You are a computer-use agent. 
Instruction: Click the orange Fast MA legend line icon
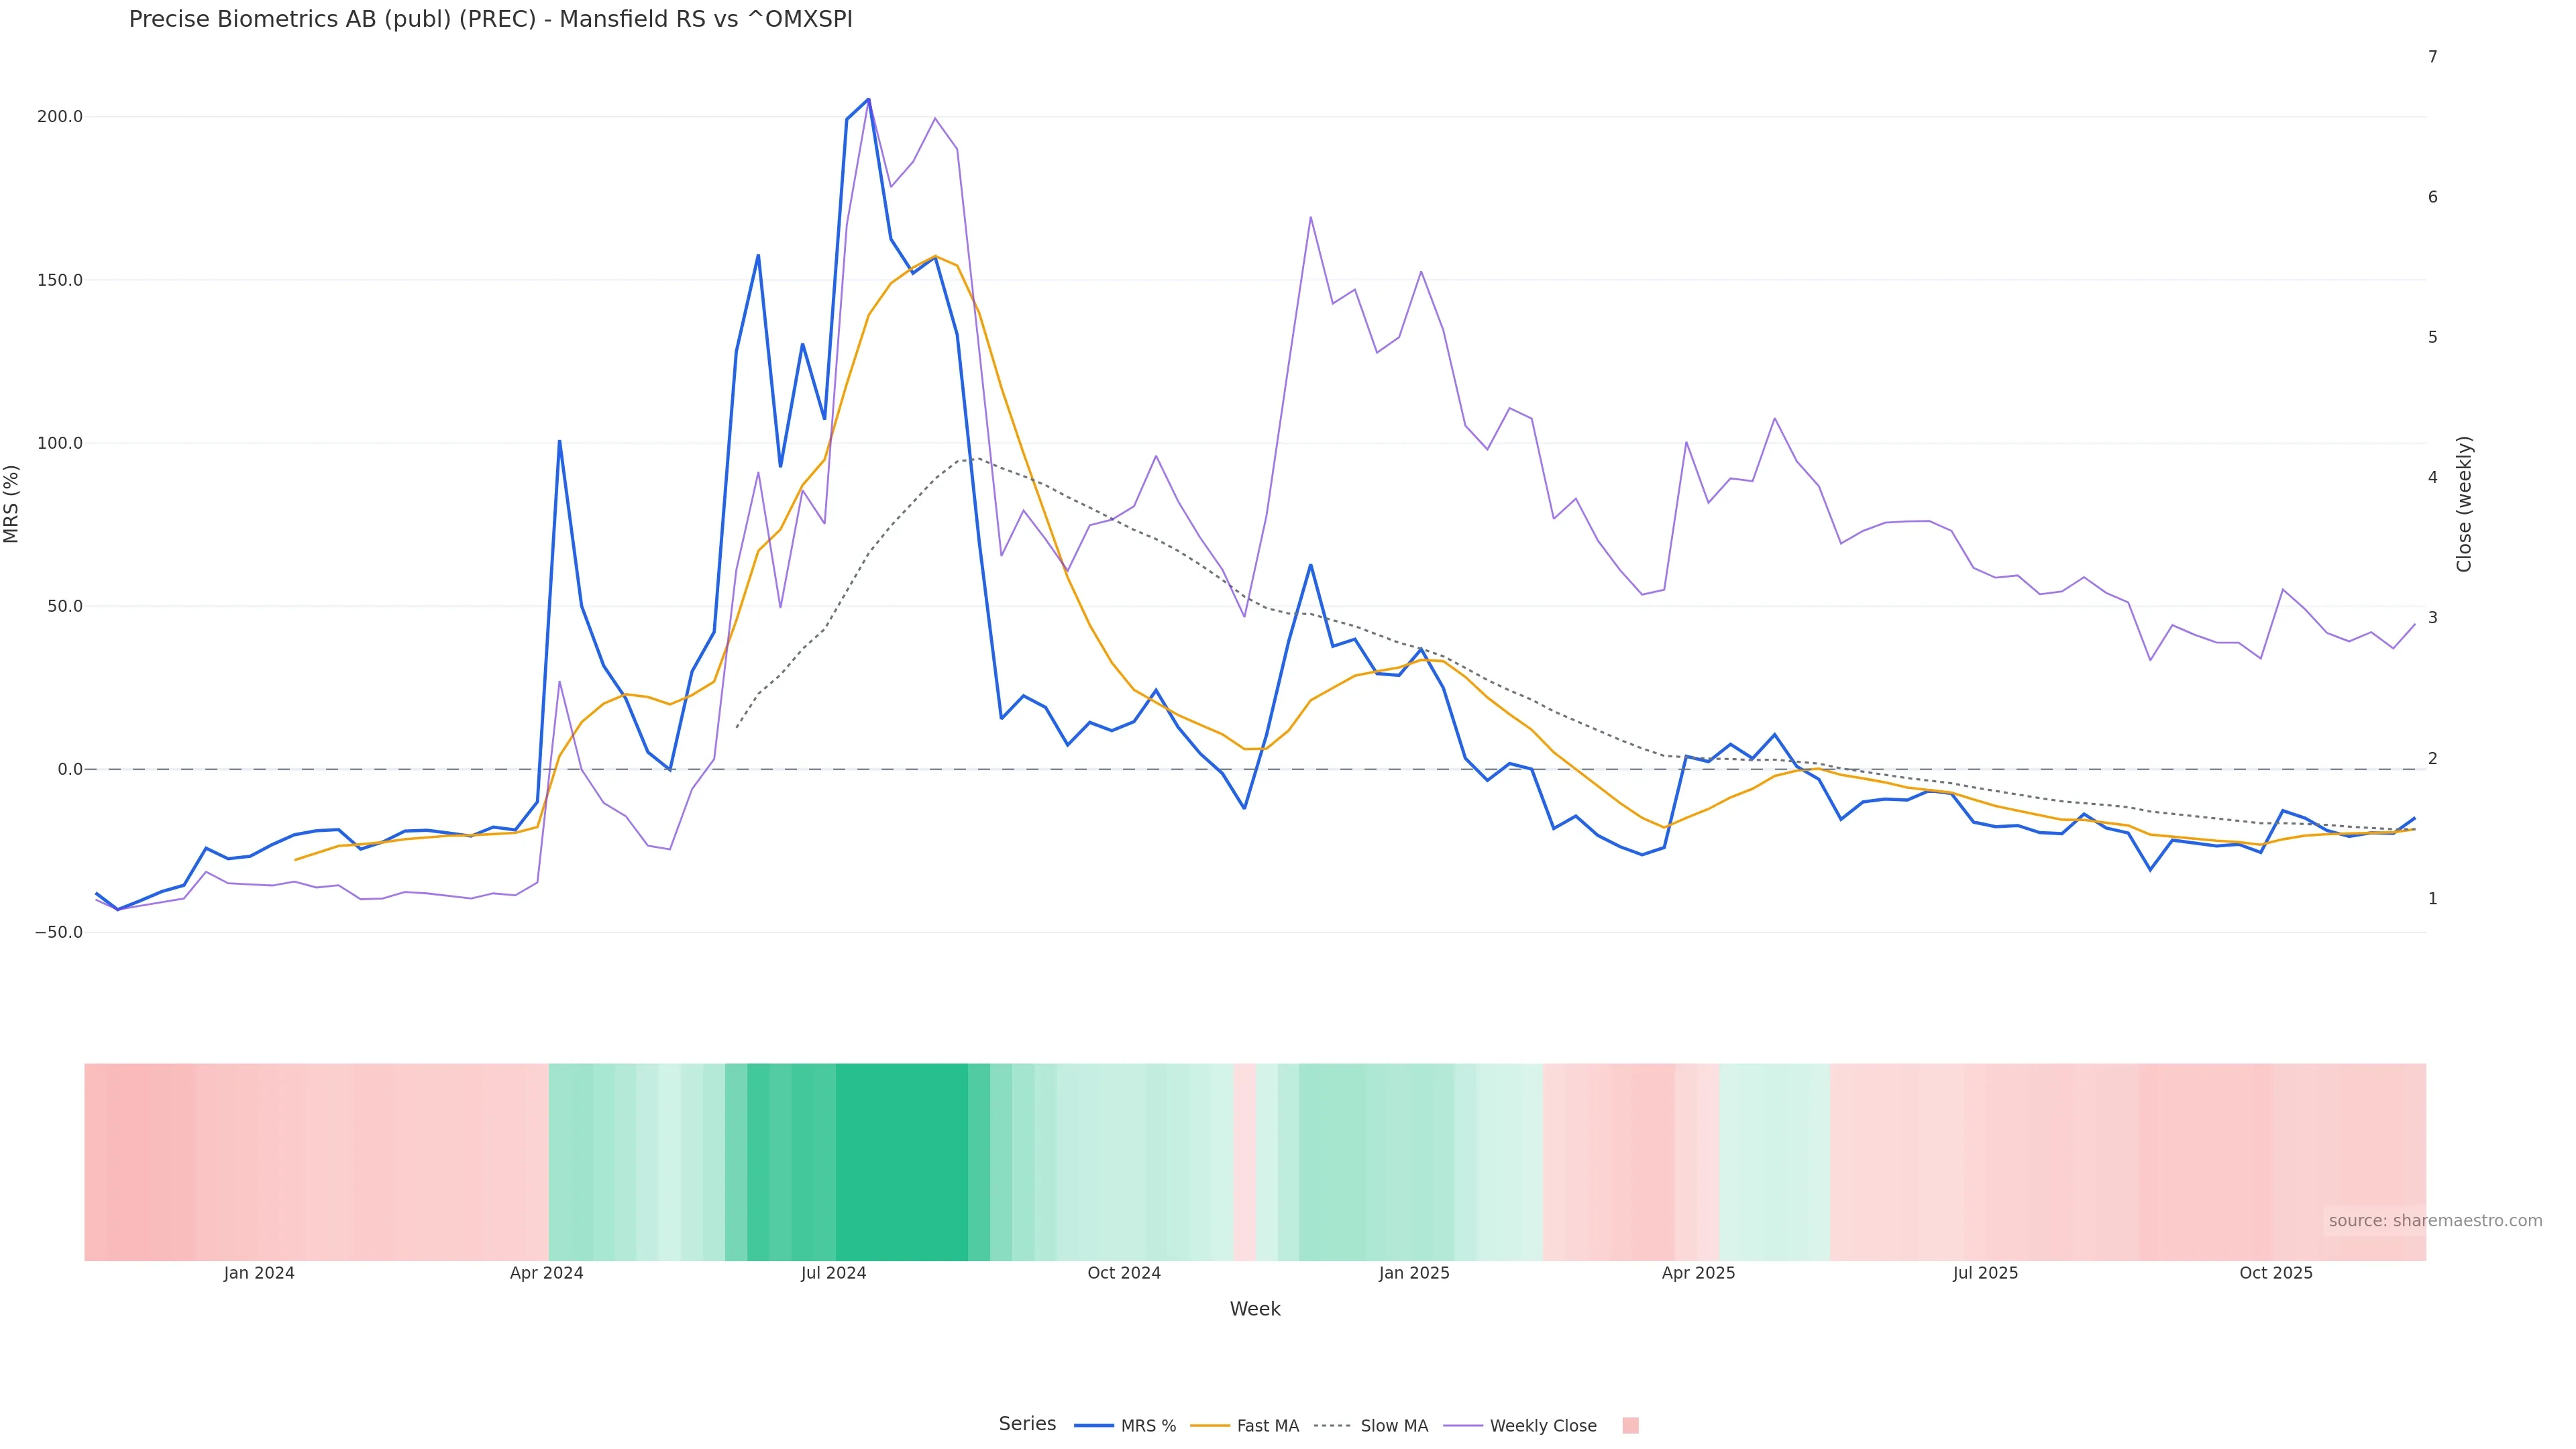[1210, 1426]
